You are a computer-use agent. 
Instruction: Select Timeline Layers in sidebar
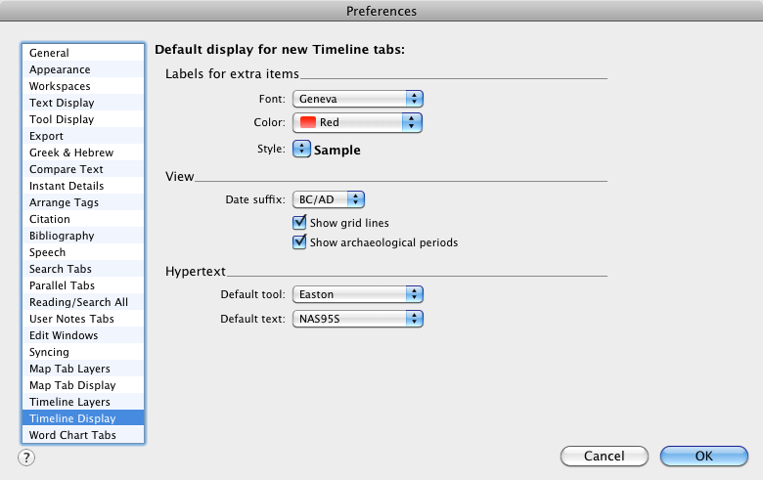click(x=83, y=402)
